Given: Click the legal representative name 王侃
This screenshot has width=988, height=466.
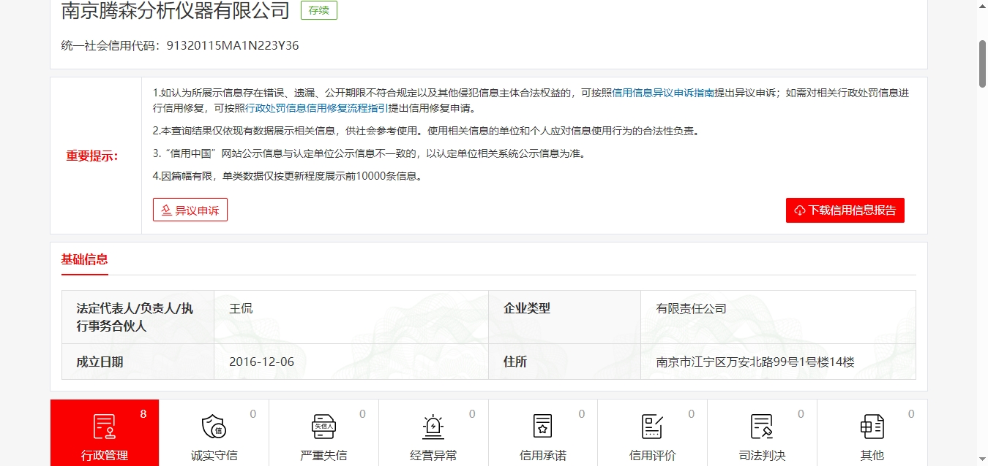Looking at the screenshot, I should click(x=241, y=308).
